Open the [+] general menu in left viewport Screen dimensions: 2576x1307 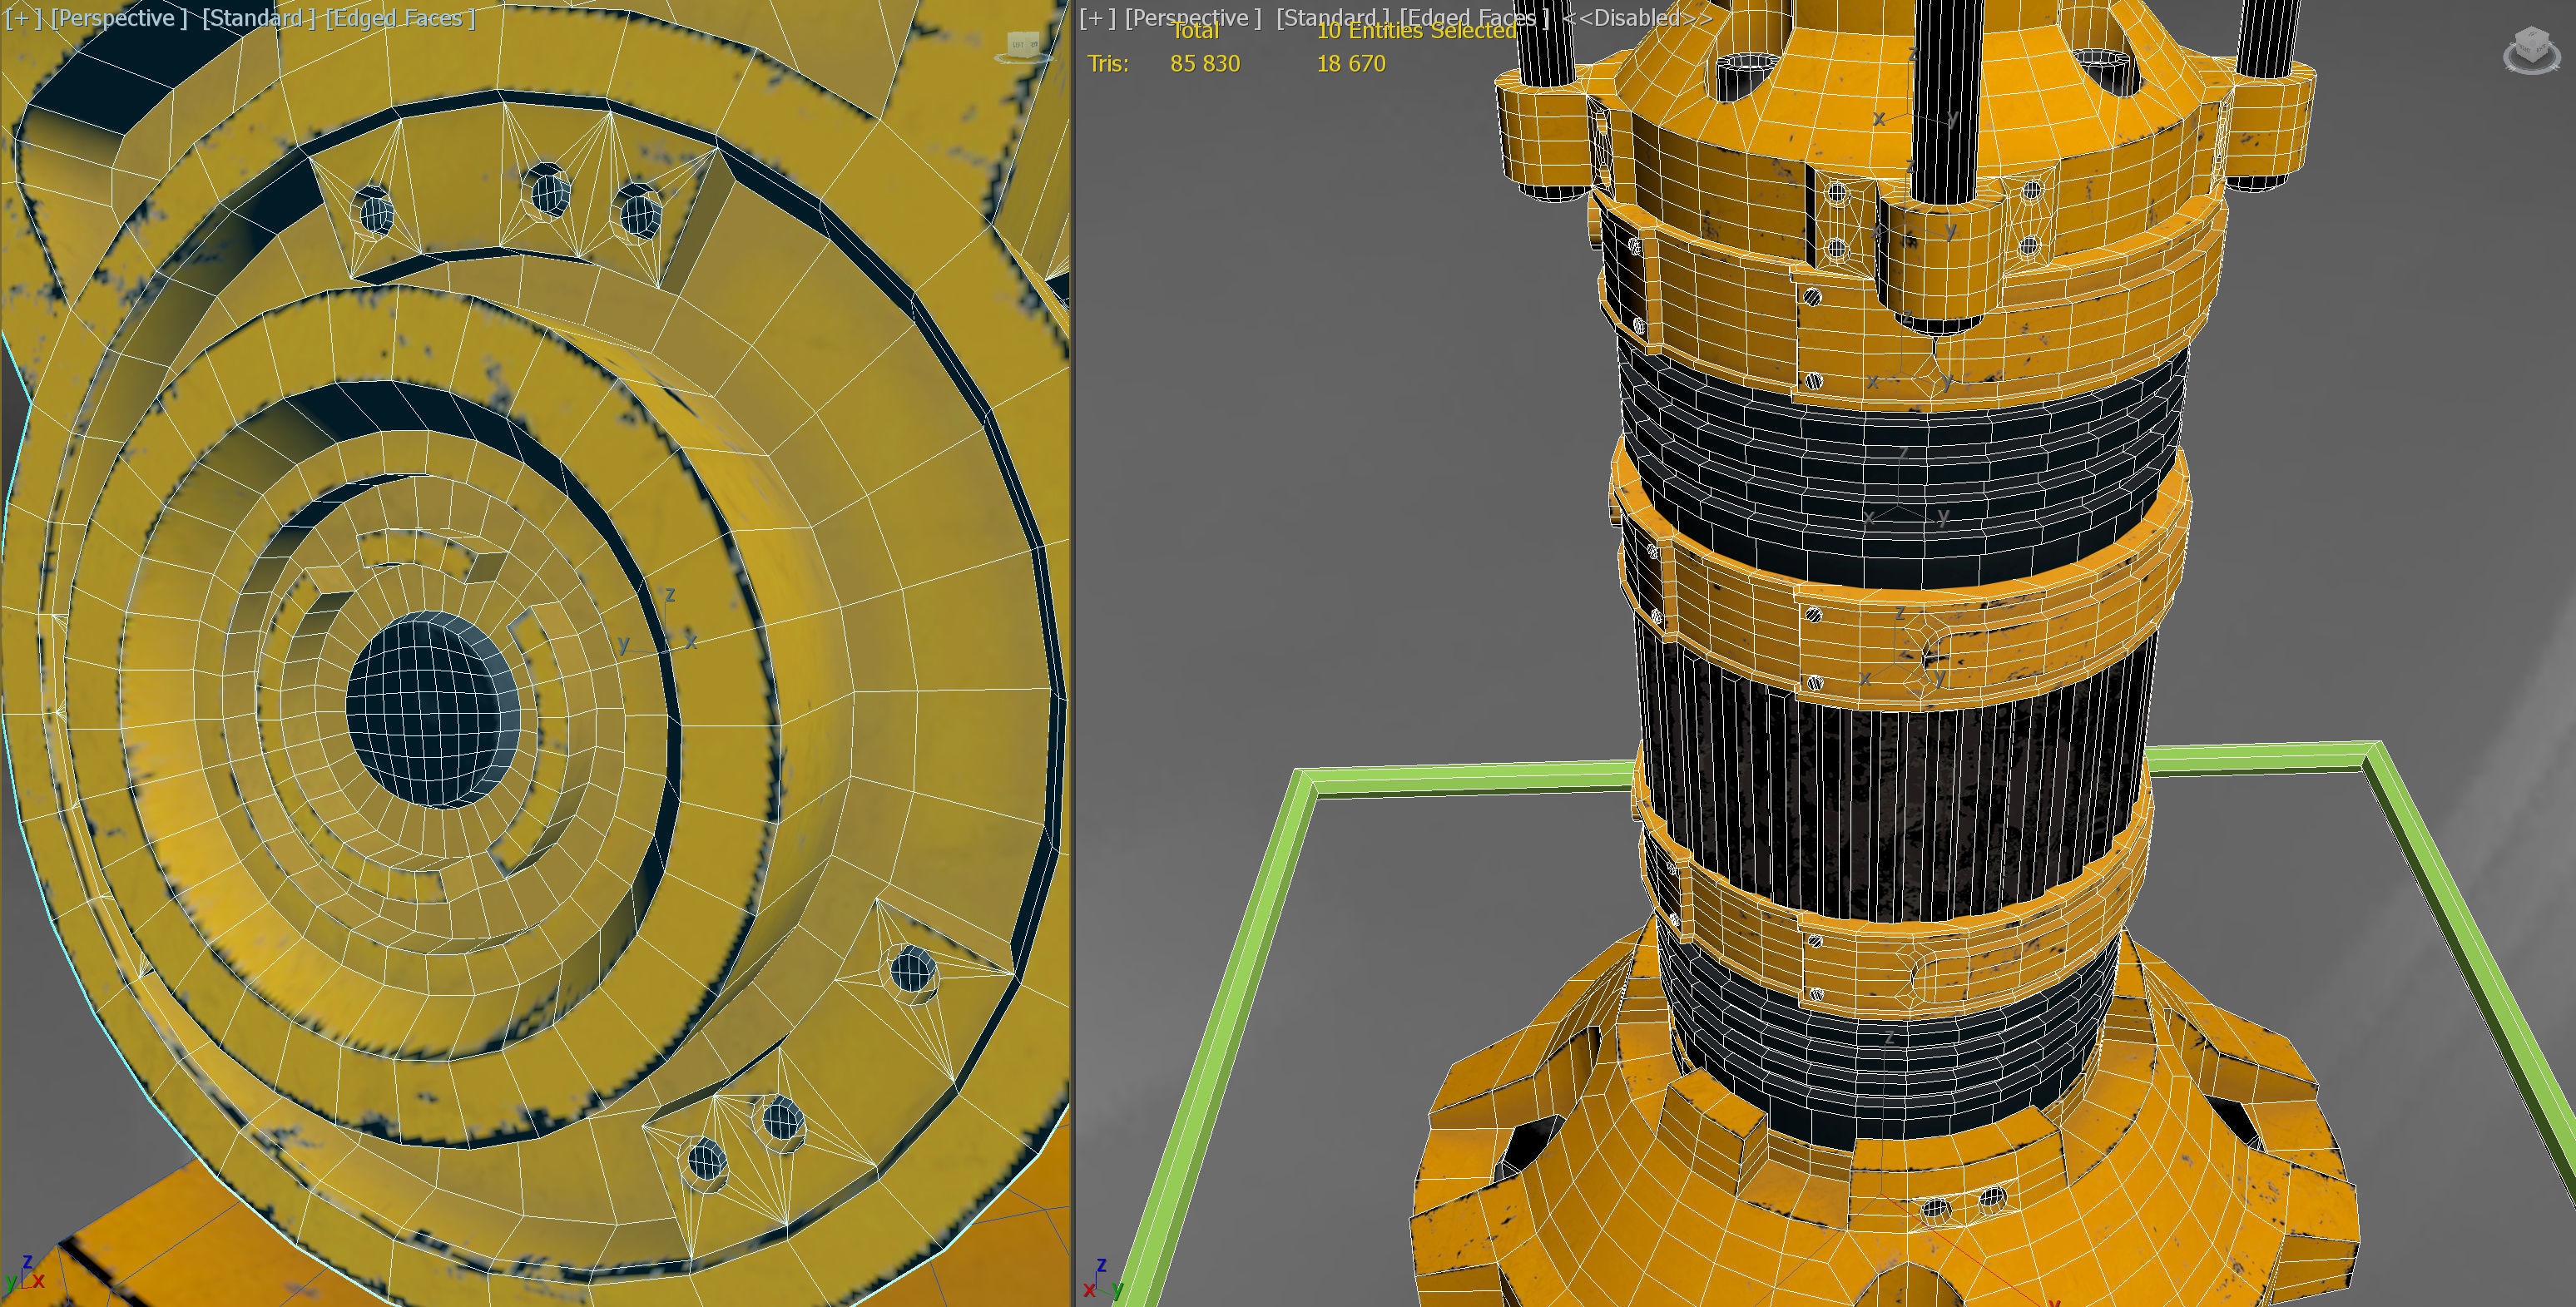pos(23,18)
